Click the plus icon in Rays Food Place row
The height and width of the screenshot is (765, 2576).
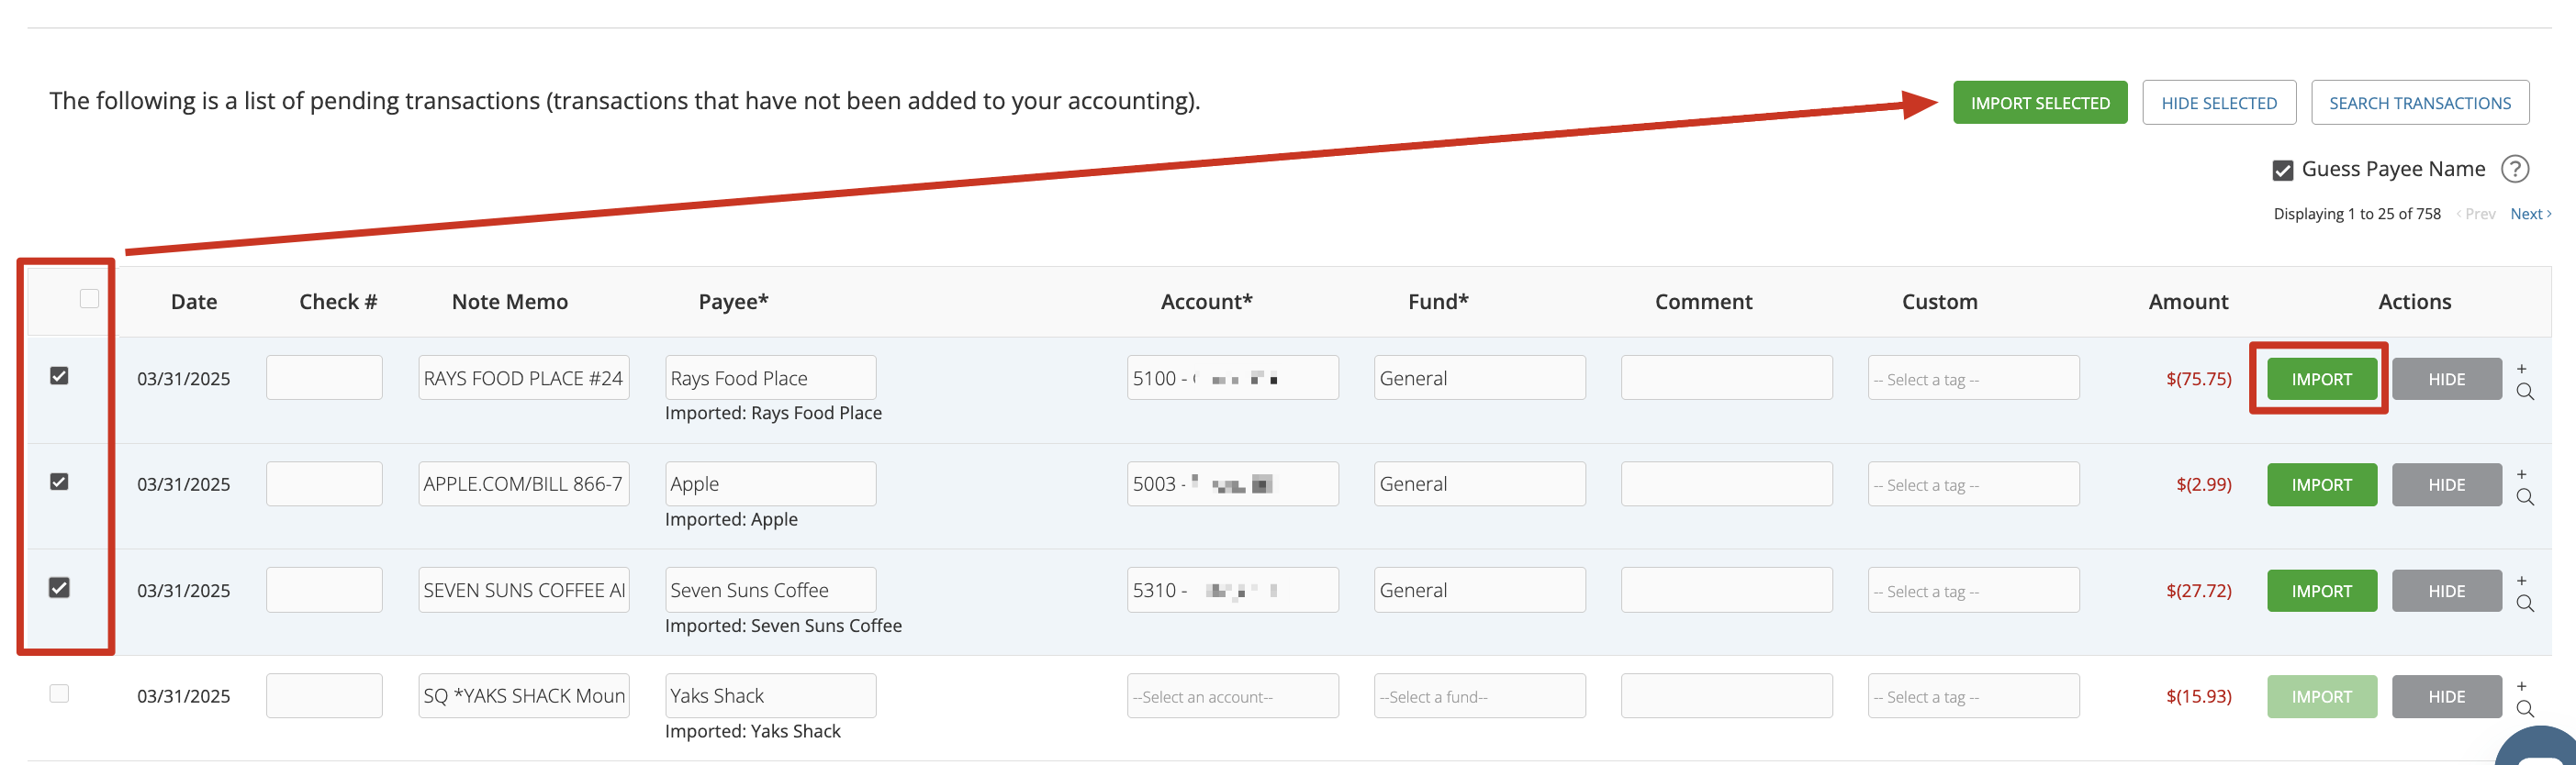click(2521, 369)
